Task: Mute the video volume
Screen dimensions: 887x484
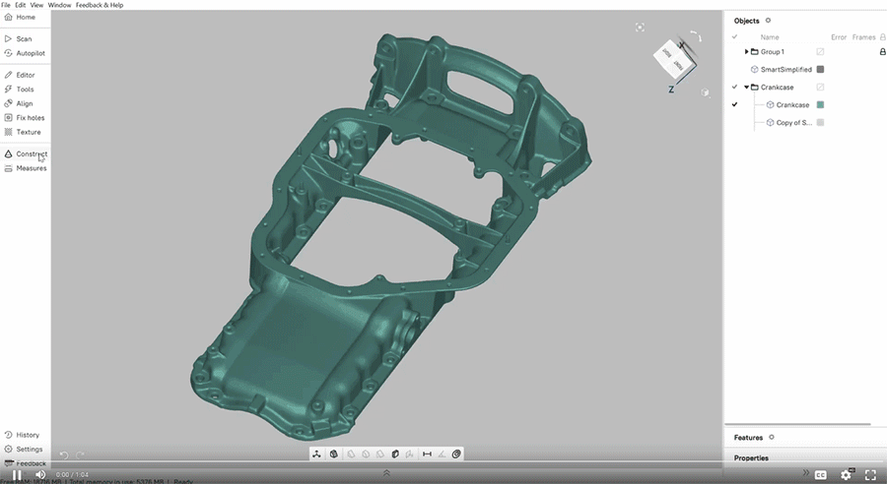Action: [40, 474]
